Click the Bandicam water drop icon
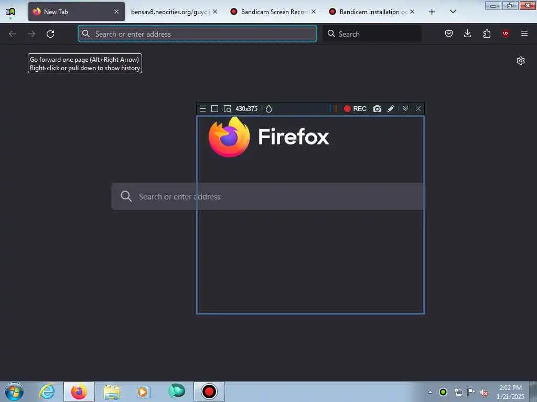 [269, 109]
